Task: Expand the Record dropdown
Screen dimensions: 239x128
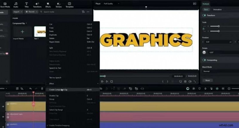Action: pos(31,12)
